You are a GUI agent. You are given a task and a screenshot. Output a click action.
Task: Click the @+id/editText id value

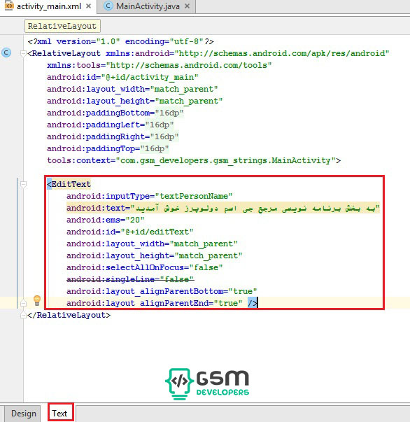(x=157, y=232)
